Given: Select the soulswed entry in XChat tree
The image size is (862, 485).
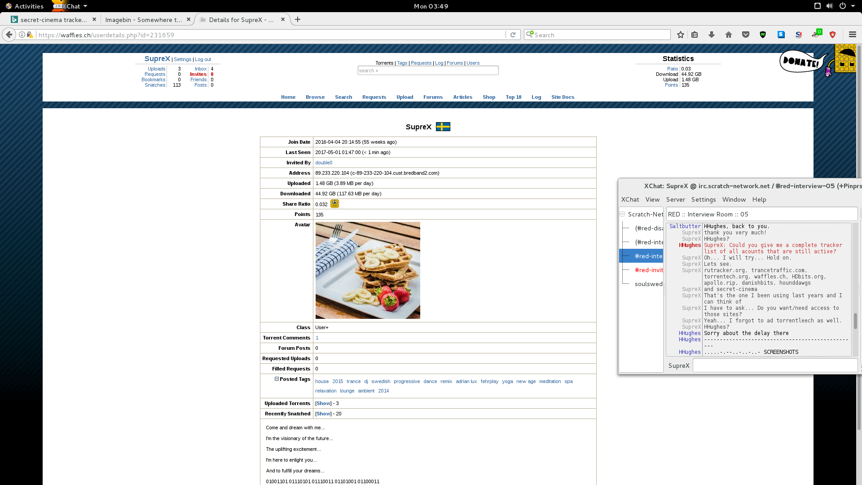Looking at the screenshot, I should click(649, 284).
